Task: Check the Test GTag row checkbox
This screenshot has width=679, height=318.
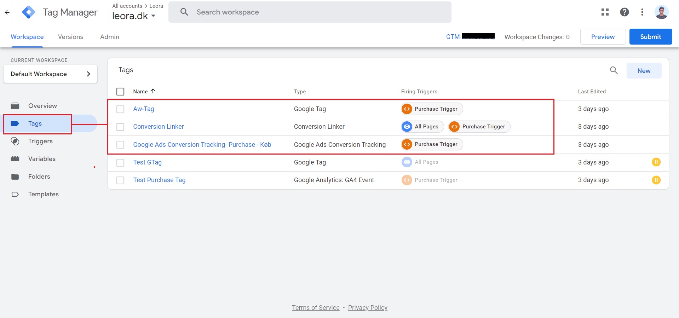Action: (x=120, y=162)
